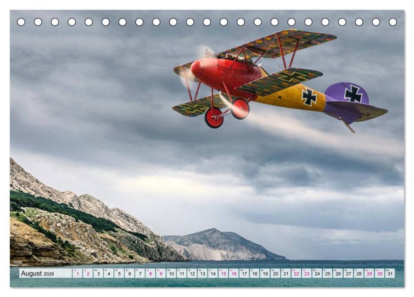Image resolution: width=414 pixels, height=297 pixels.
Task: Click the red nose of the biplane
Action: 197,69
